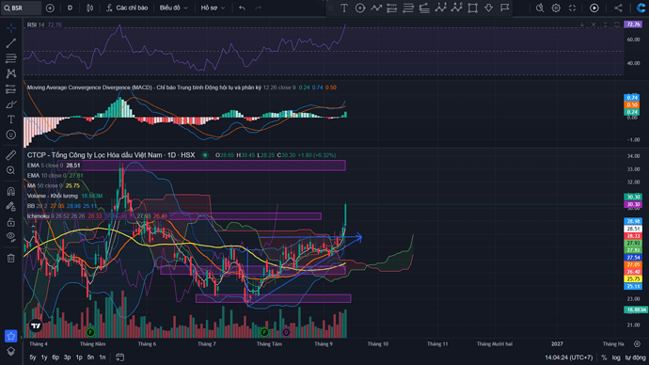Select the Elliott wave tool in favorites toolbar
This screenshot has height=365, width=649.
440,8
